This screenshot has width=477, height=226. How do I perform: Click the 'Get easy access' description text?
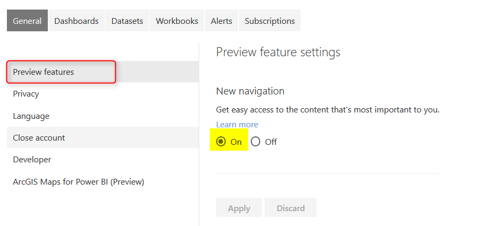tap(328, 110)
